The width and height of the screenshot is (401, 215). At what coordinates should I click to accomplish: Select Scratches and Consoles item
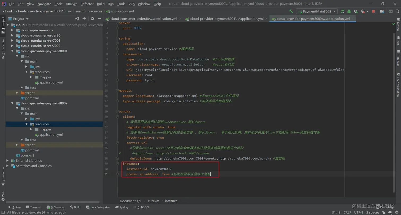pos(34,166)
